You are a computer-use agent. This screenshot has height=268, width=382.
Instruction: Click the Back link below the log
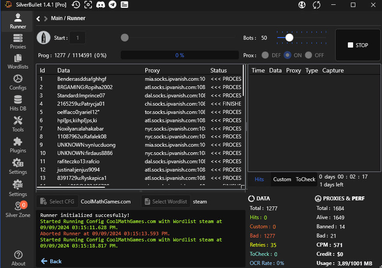coord(51,261)
